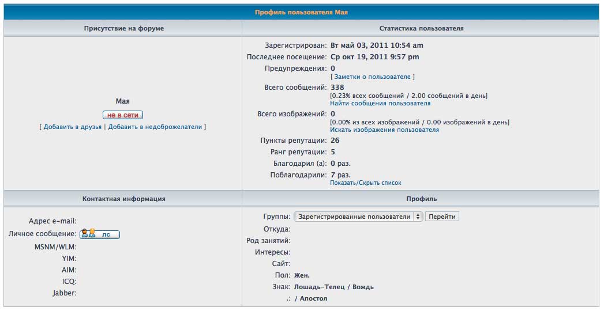Toggle 'Показать/Скрыть список' thanks list
604x311 pixels.
[x=366, y=183]
